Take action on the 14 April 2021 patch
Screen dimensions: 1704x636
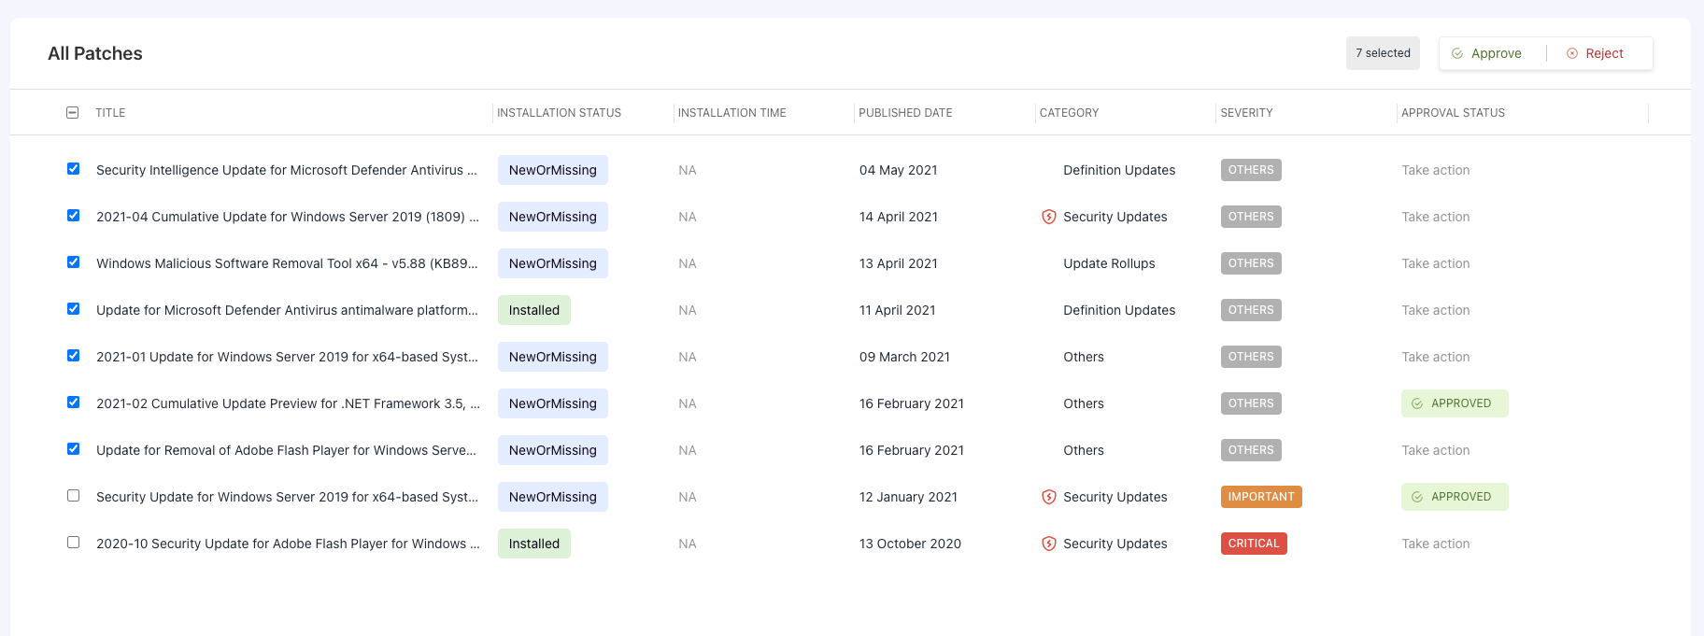click(1435, 217)
